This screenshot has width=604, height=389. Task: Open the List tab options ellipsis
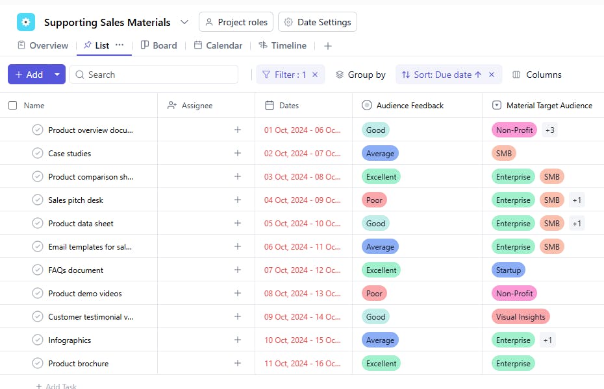[x=120, y=45]
